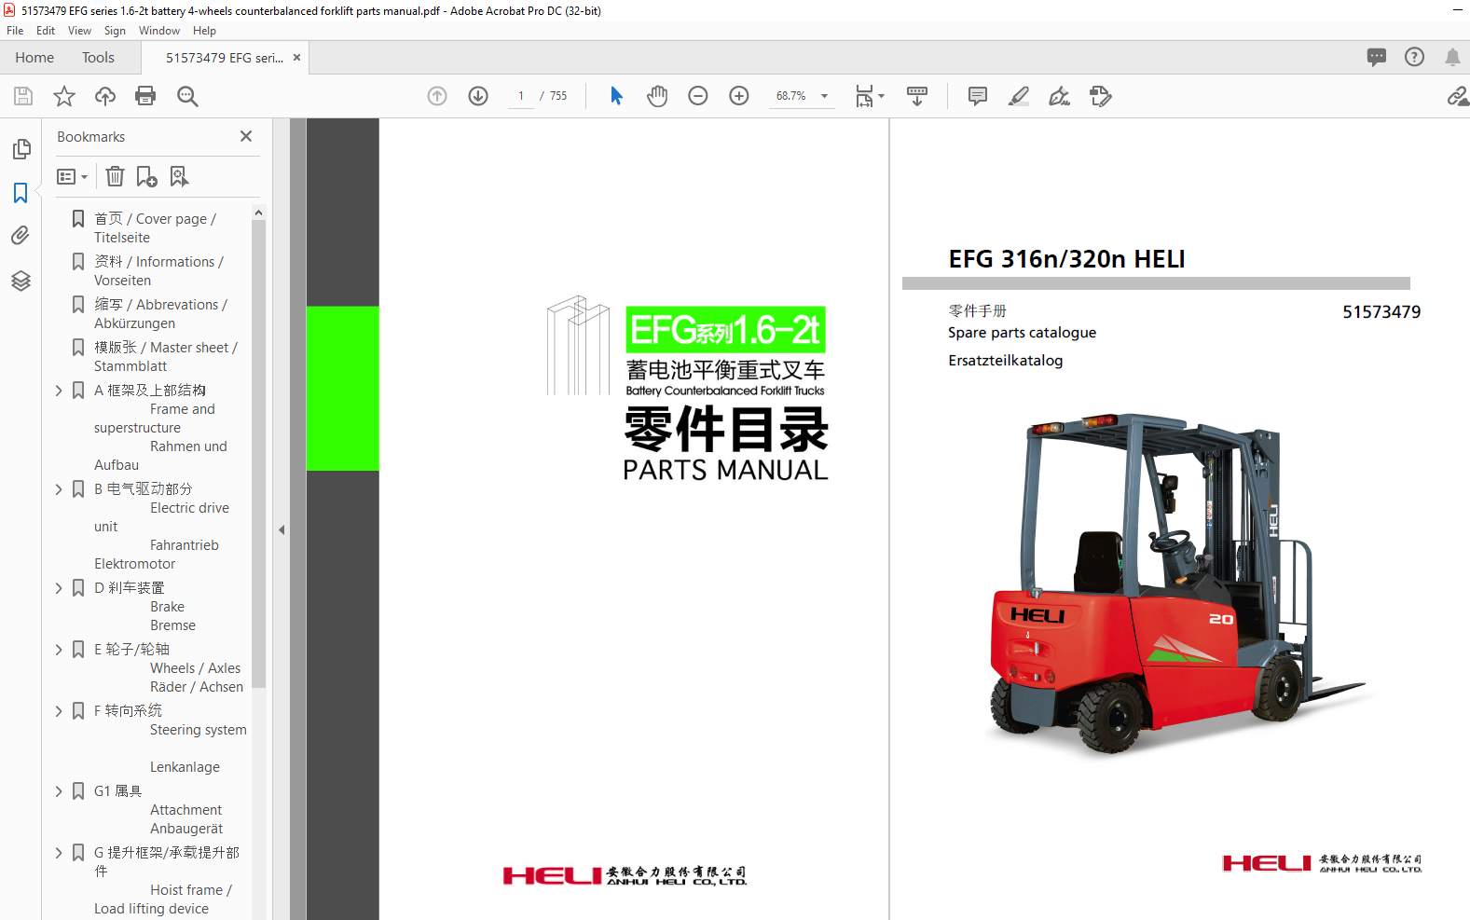Expand bookmark B Electric drive unit
Viewport: 1470px width, 920px height.
59,489
